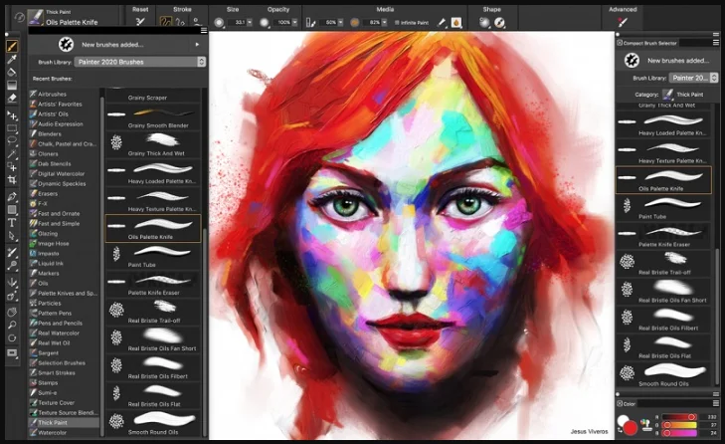Click the New brushes added banner in compact selector

coord(666,60)
